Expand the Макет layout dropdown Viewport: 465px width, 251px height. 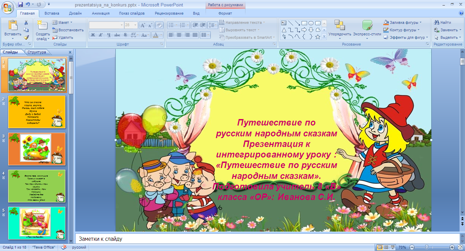(x=62, y=22)
